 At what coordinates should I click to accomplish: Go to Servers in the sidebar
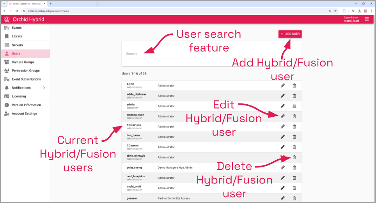point(25,45)
